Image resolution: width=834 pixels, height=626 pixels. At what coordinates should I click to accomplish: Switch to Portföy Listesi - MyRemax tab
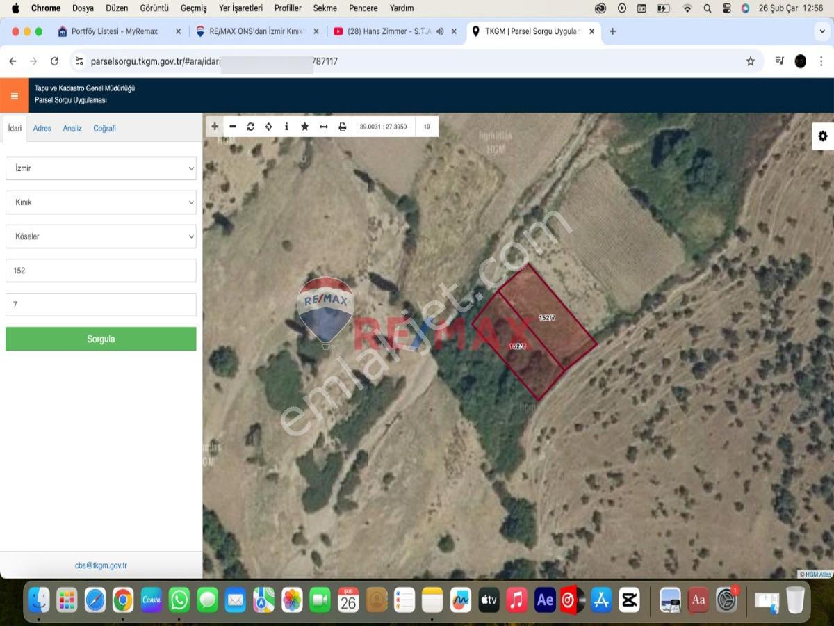115,31
